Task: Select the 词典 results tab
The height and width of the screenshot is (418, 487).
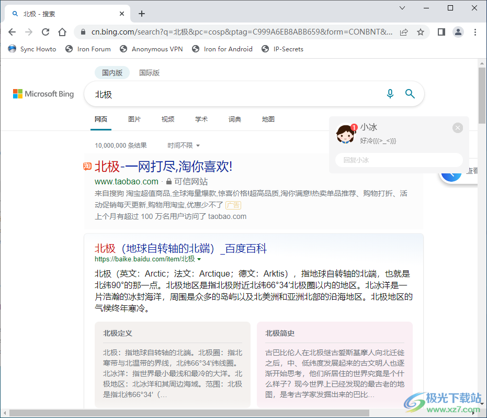Action: tap(235, 119)
